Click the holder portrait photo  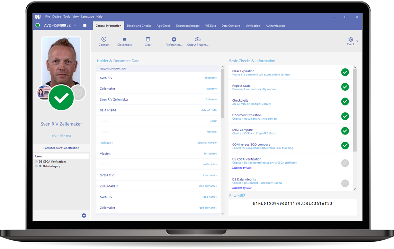(61, 62)
